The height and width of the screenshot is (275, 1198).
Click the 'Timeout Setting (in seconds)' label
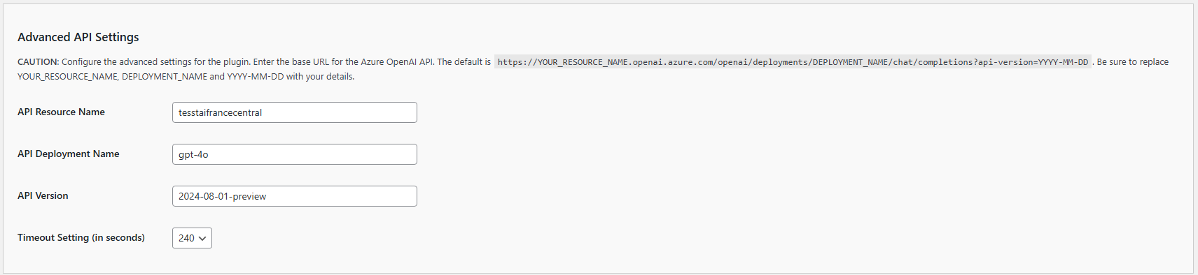pyautogui.click(x=81, y=237)
